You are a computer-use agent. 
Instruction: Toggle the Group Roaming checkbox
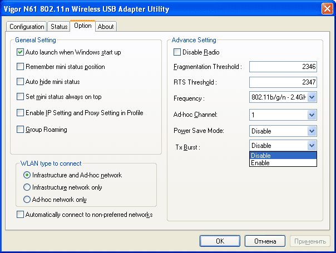[20, 130]
